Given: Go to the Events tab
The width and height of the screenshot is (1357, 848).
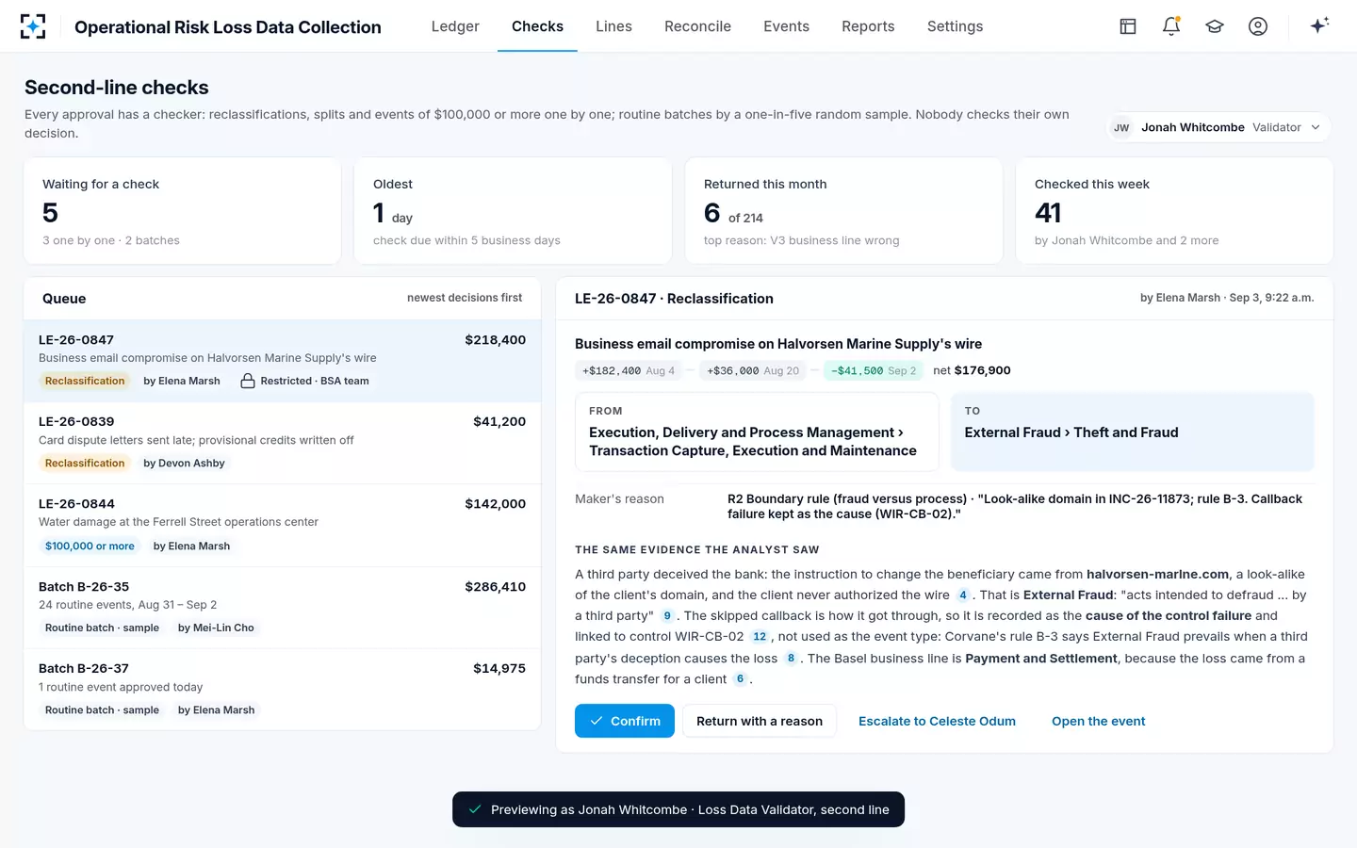Looking at the screenshot, I should click(786, 26).
